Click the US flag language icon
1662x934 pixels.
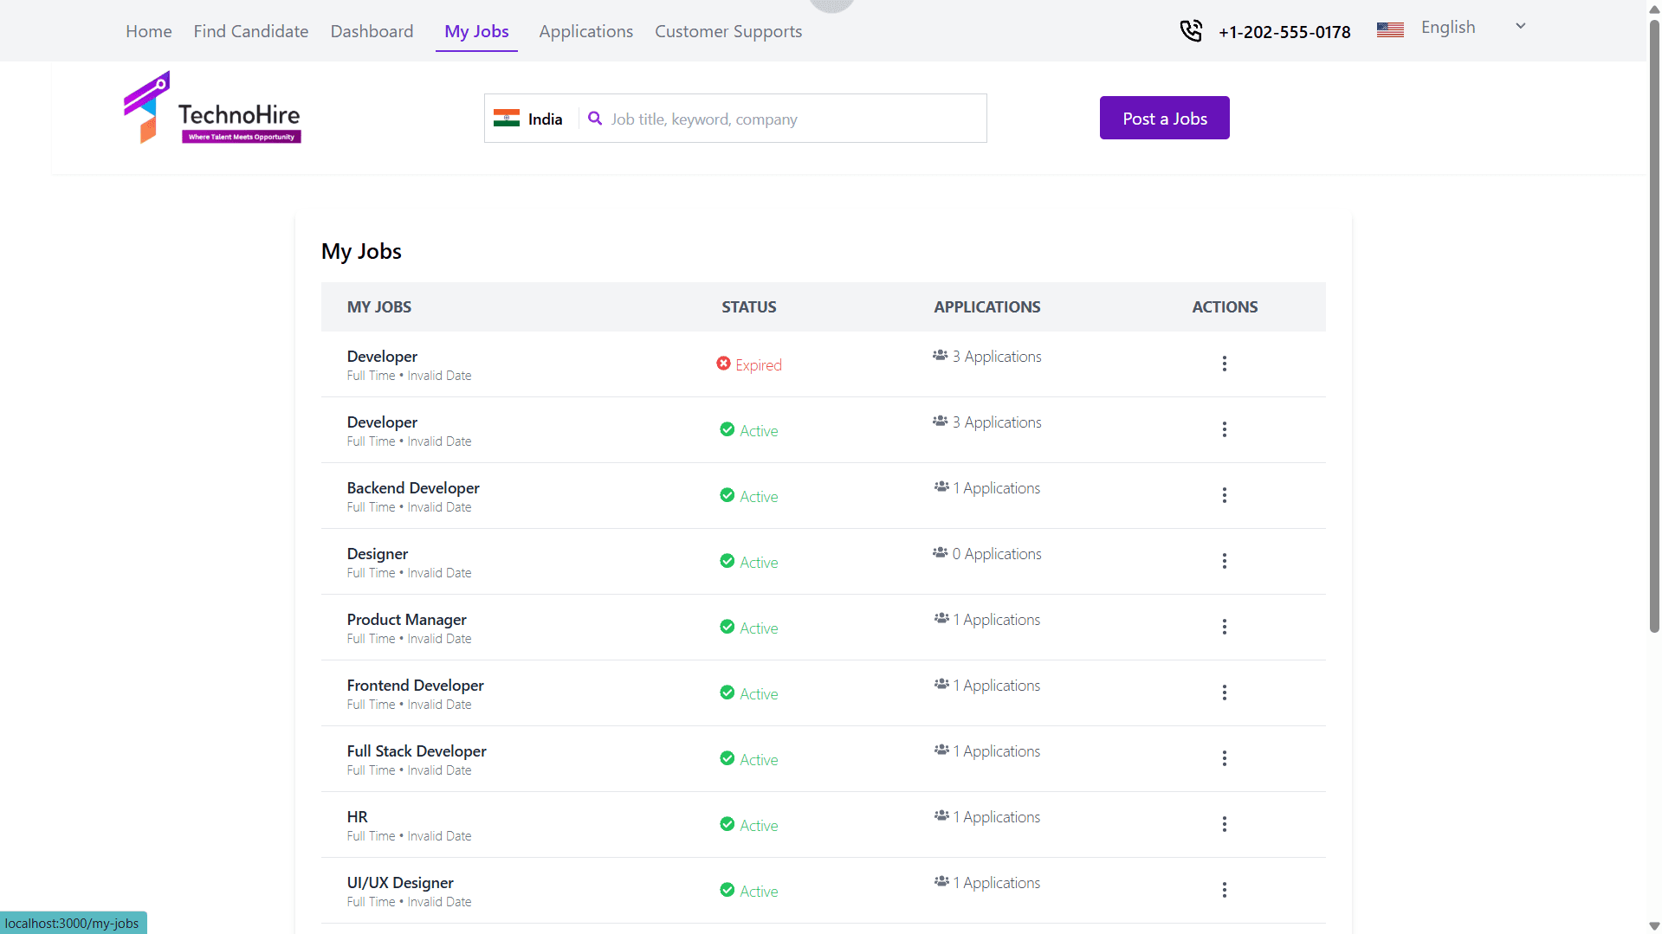click(1390, 29)
